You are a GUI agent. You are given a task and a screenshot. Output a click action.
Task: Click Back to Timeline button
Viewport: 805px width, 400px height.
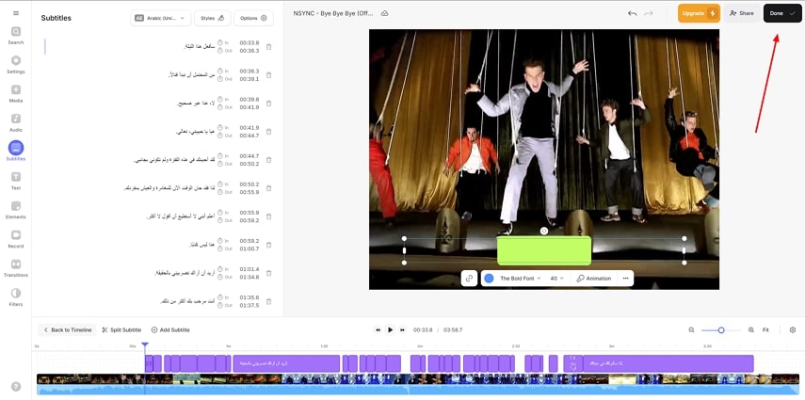pos(67,330)
